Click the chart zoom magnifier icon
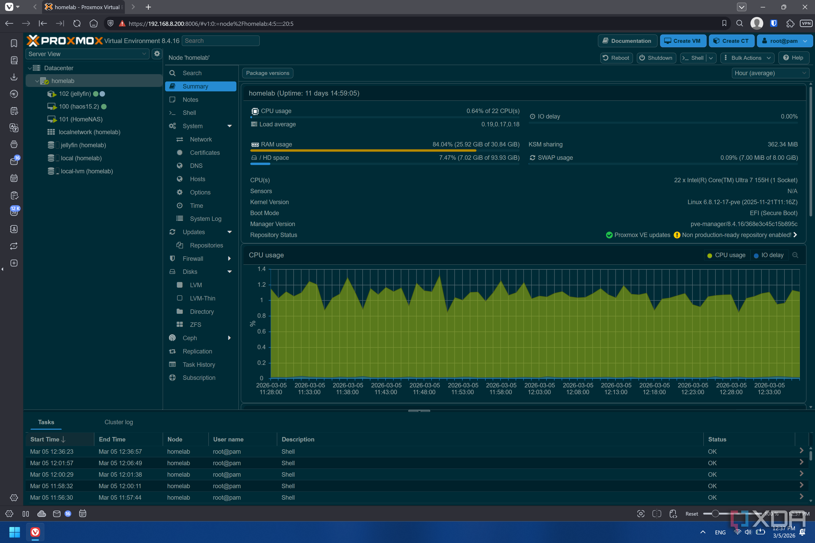815x543 pixels. tap(795, 255)
